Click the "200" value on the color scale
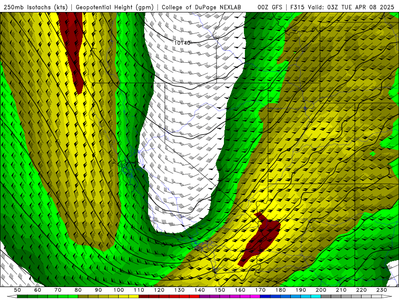The width and height of the screenshot is (399, 299). [321, 290]
